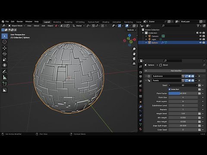Hide Light in viewport via eye icon

[x=201, y=39]
